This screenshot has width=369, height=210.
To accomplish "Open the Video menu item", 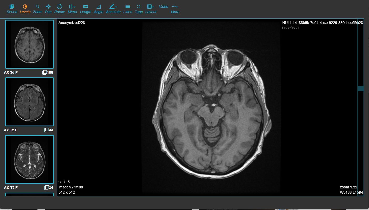I will 163,7.
